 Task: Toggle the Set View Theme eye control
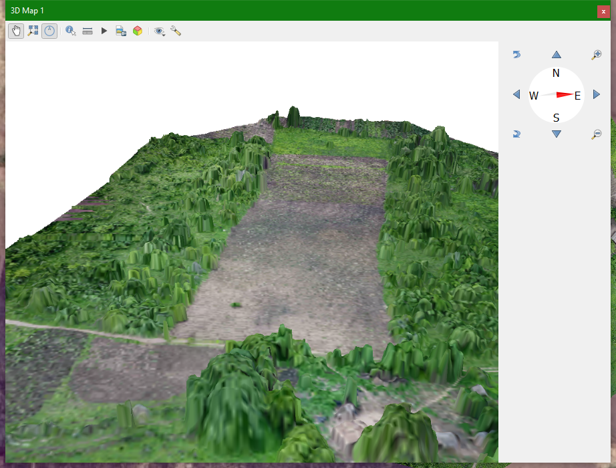[158, 29]
